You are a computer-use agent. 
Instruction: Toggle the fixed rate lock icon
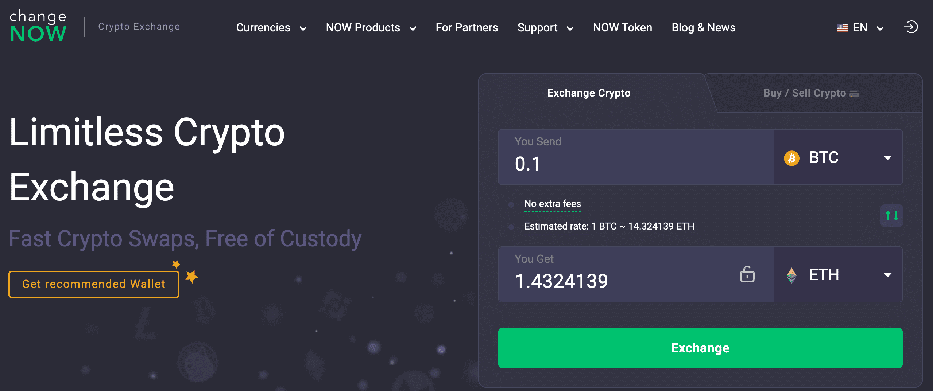coord(747,274)
